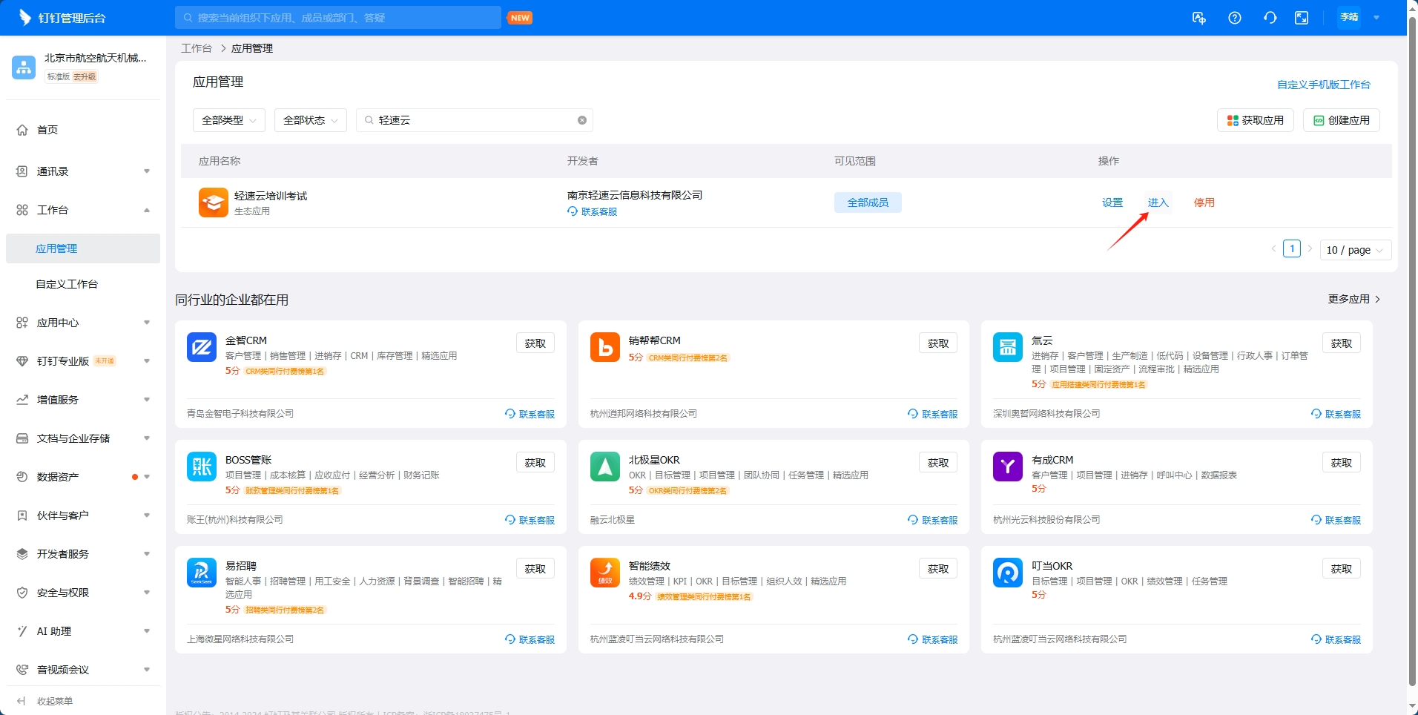Click 停用 for 轻速云培训考试
Image resolution: width=1418 pixels, height=715 pixels.
(x=1204, y=202)
